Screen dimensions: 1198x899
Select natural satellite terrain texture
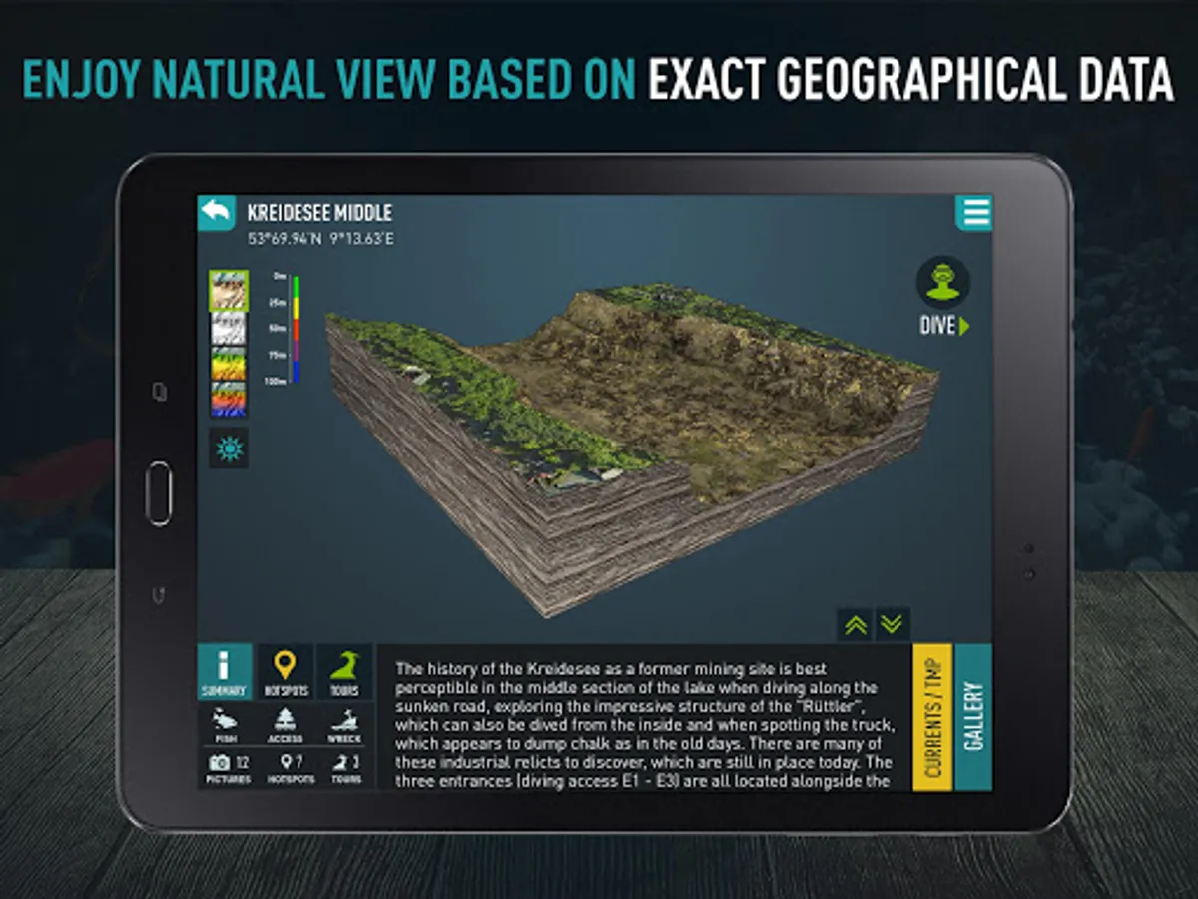click(229, 290)
